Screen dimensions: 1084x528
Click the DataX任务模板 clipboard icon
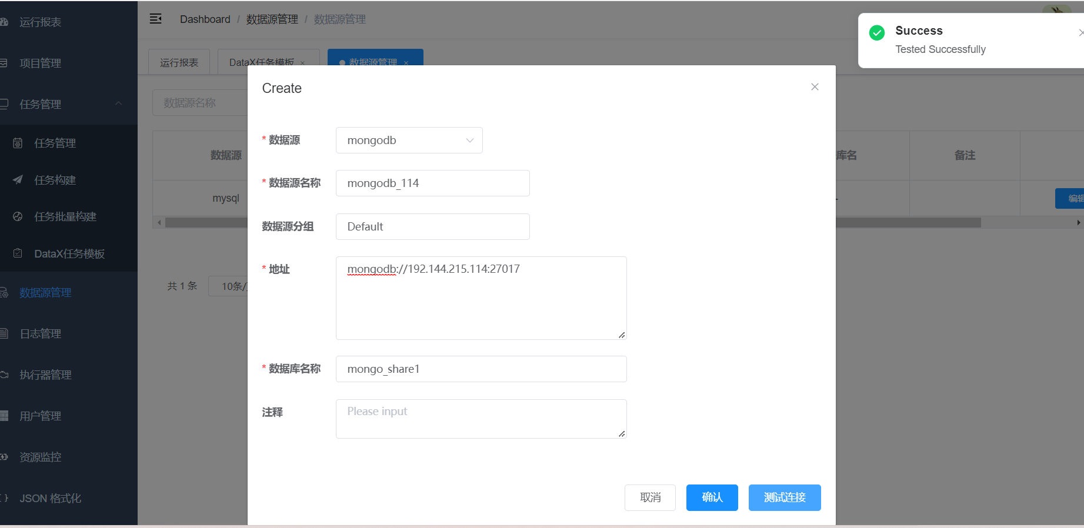(x=18, y=253)
